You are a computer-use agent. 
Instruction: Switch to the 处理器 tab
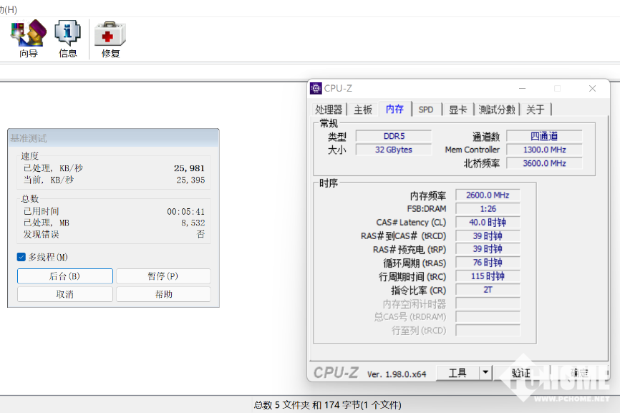(x=329, y=110)
